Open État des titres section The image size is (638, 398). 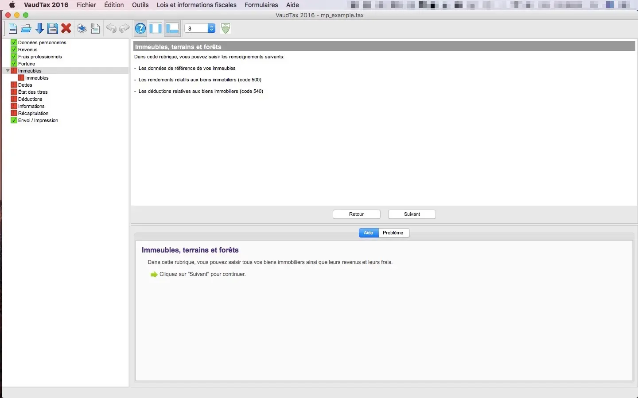click(33, 92)
